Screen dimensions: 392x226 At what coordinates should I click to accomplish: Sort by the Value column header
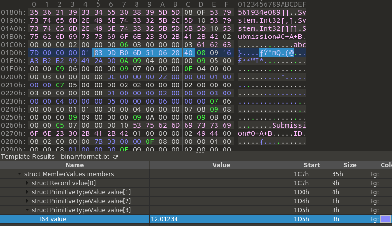point(221,165)
